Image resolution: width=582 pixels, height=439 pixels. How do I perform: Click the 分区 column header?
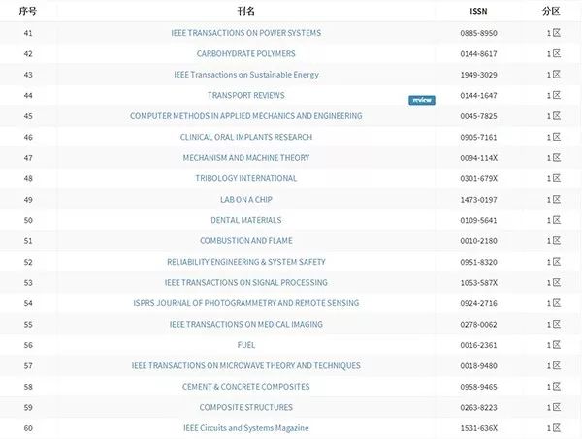pyautogui.click(x=552, y=11)
